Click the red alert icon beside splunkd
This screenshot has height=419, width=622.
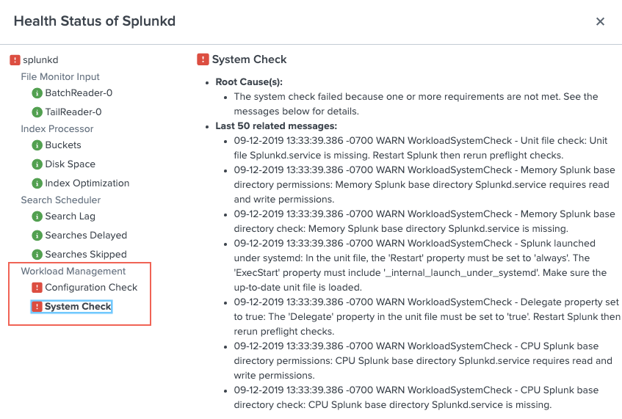point(15,60)
